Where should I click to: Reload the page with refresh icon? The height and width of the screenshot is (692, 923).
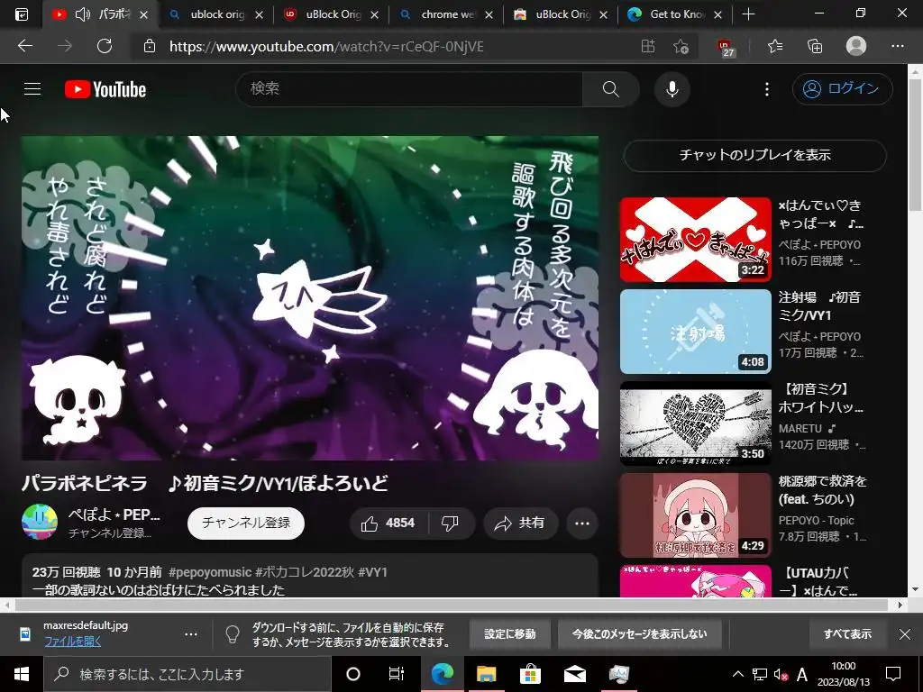[105, 46]
